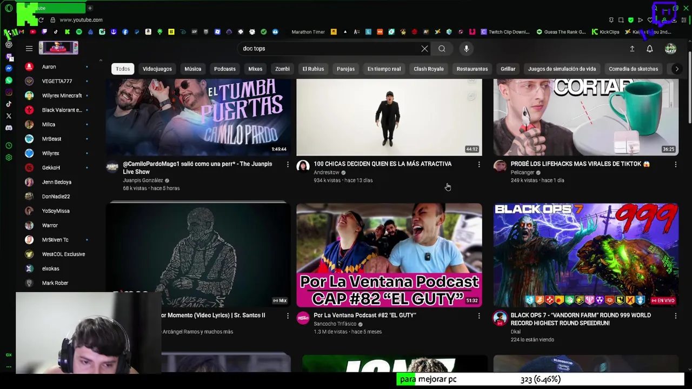This screenshot has width=692, height=389.
Task: Open the Willyrex Minecraft subscription
Action: tap(57, 96)
